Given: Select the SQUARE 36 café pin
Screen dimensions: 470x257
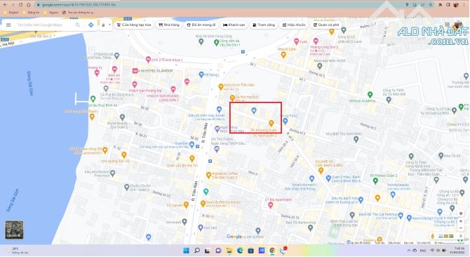Looking at the screenshot, I should (x=321, y=171).
